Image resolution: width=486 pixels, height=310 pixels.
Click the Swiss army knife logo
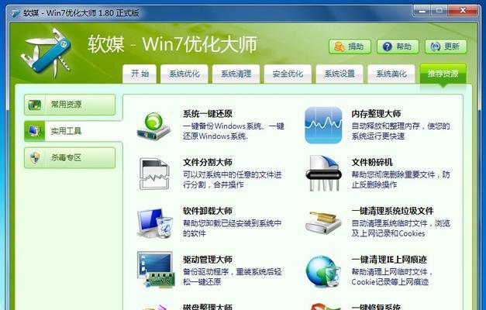pos(46,53)
